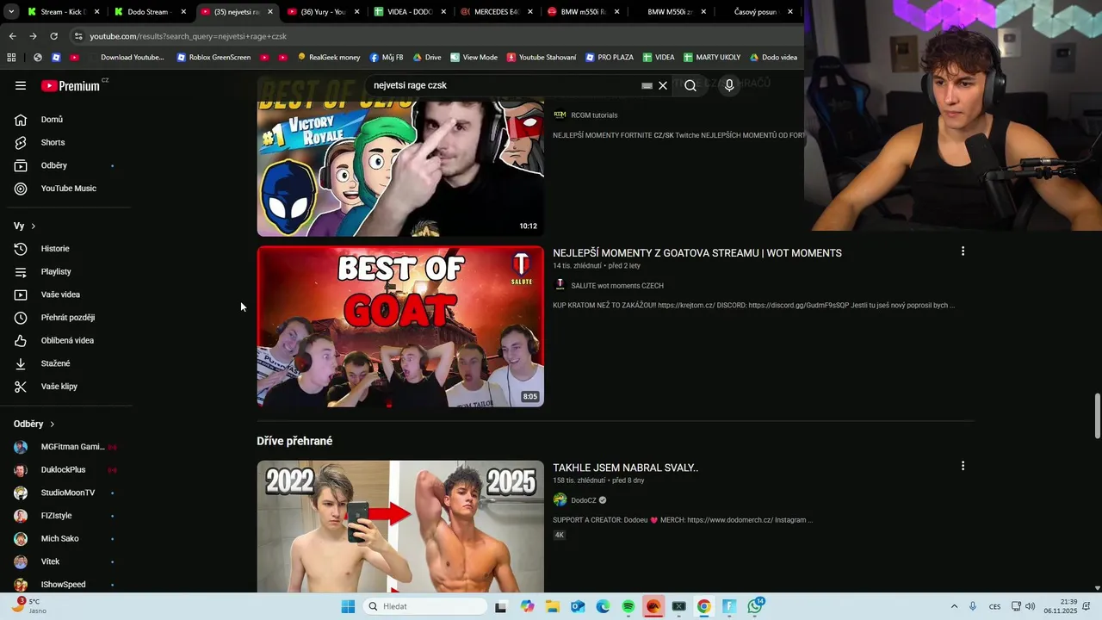Click the magnifier search button

[690, 85]
